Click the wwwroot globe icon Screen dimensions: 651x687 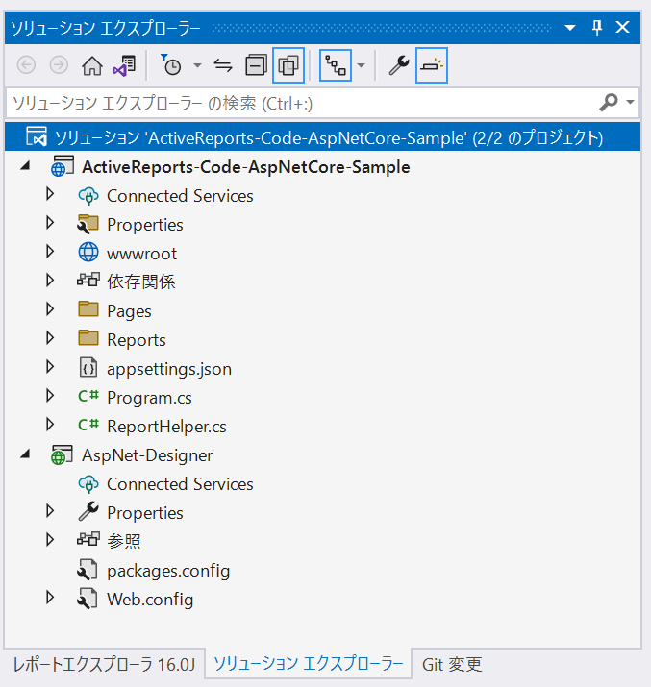(x=88, y=253)
